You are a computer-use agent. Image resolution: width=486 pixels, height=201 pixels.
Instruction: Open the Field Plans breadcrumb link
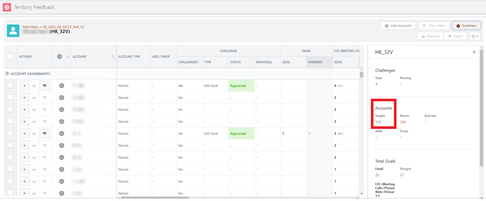coord(30,27)
